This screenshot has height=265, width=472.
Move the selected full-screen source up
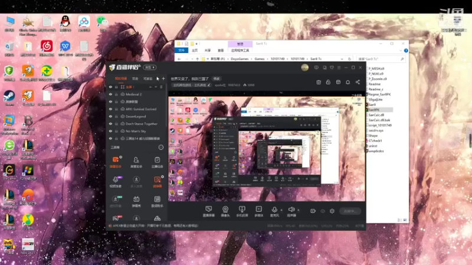click(150, 87)
